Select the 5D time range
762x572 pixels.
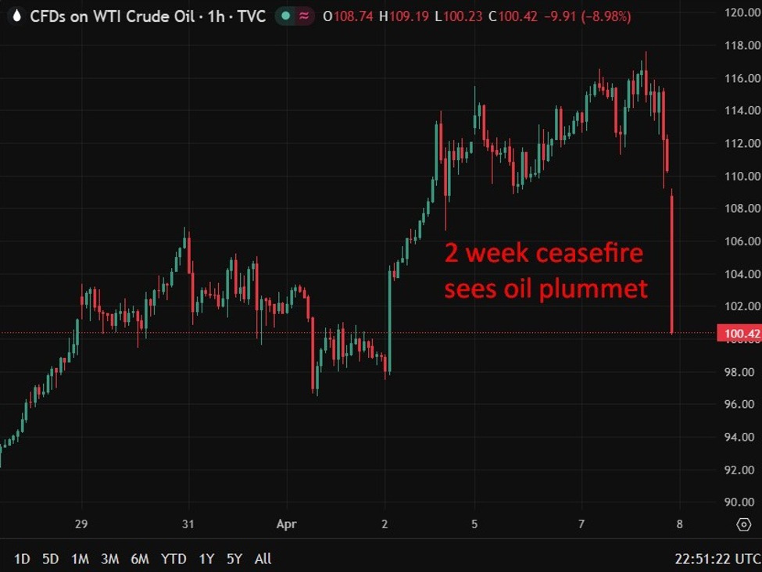(51, 559)
